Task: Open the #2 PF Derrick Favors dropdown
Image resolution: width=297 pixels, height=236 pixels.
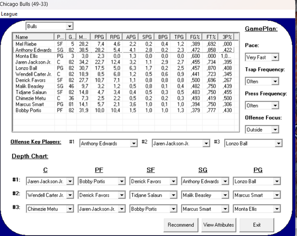Action: pyautogui.click(x=102, y=195)
